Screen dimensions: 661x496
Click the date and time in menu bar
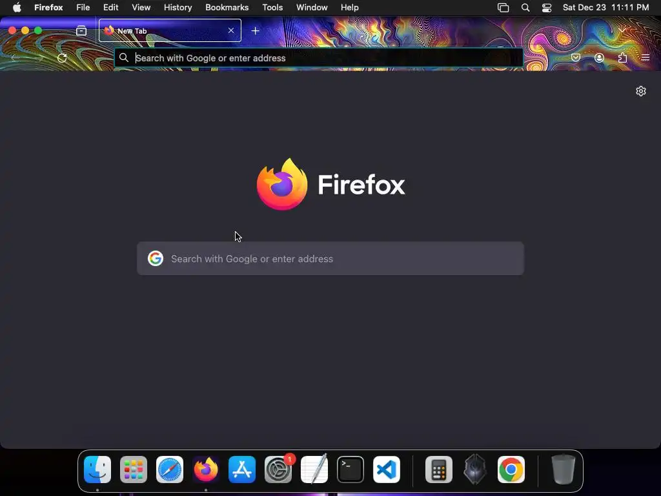605,8
